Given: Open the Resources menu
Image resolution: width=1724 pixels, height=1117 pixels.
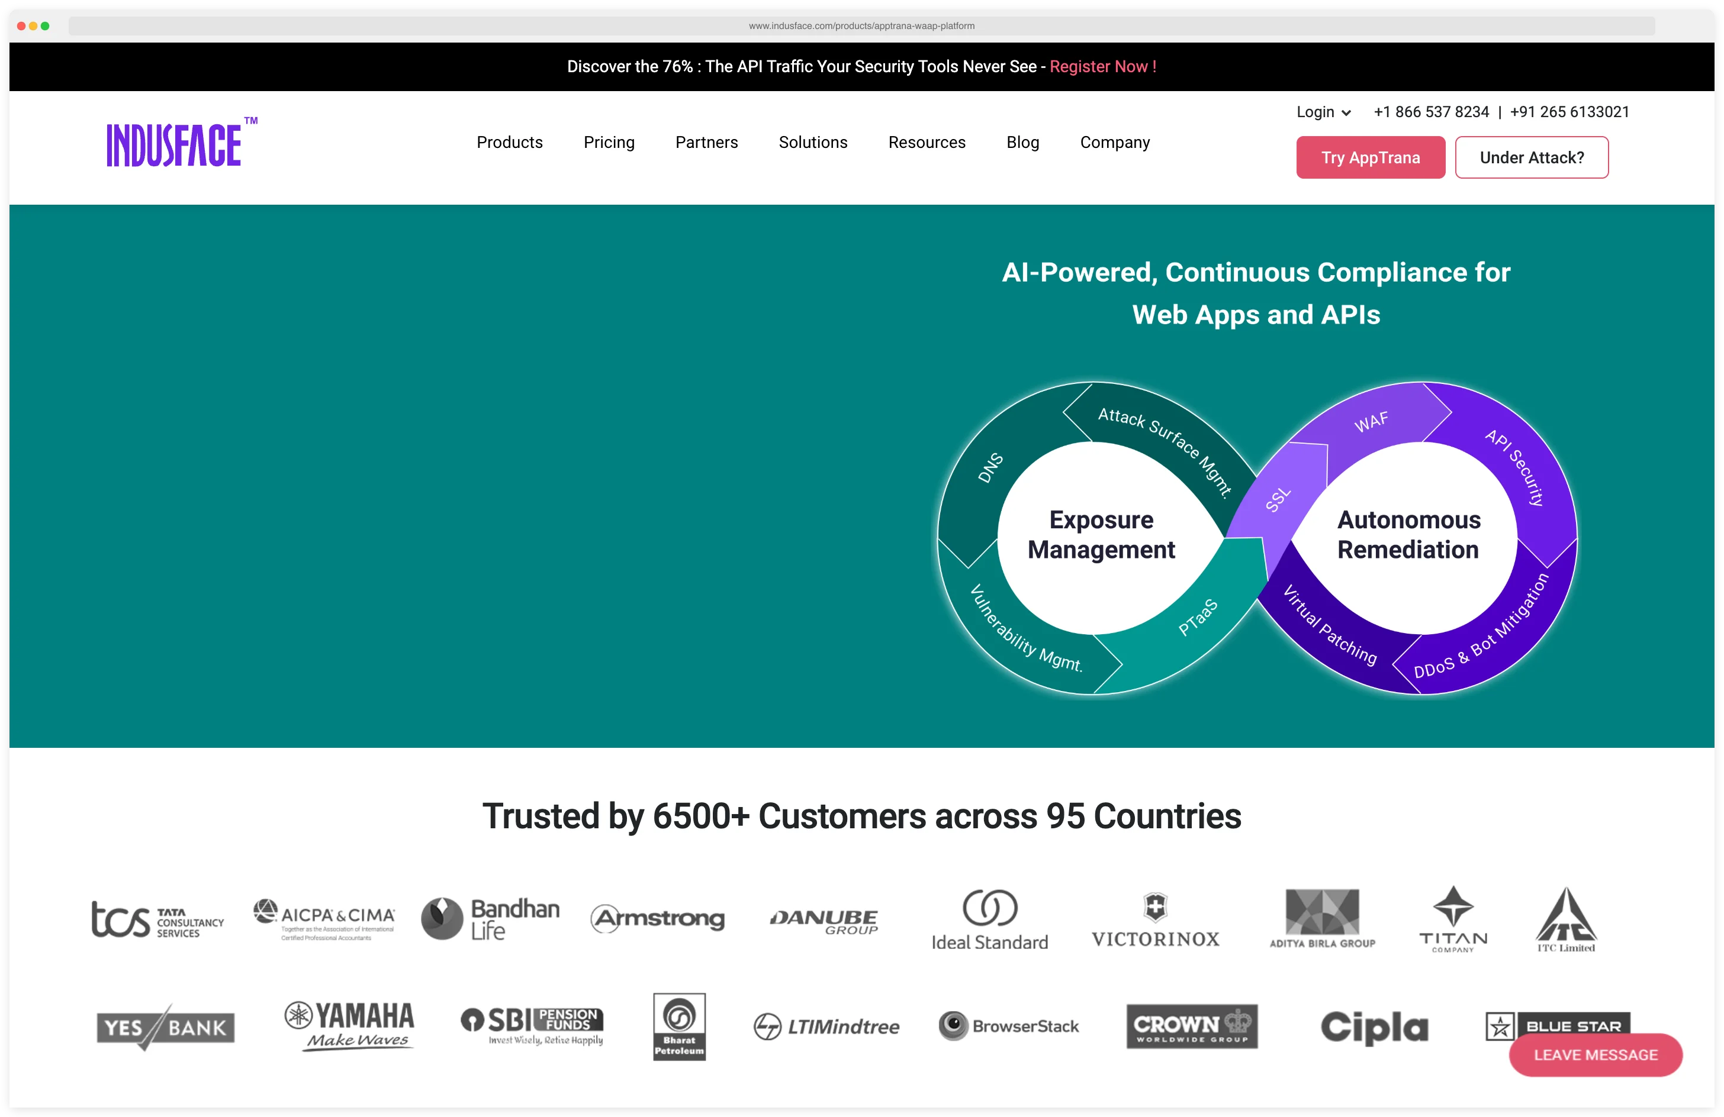Looking at the screenshot, I should click(x=927, y=143).
